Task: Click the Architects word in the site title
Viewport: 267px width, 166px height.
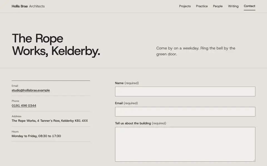Action: tap(37, 6)
